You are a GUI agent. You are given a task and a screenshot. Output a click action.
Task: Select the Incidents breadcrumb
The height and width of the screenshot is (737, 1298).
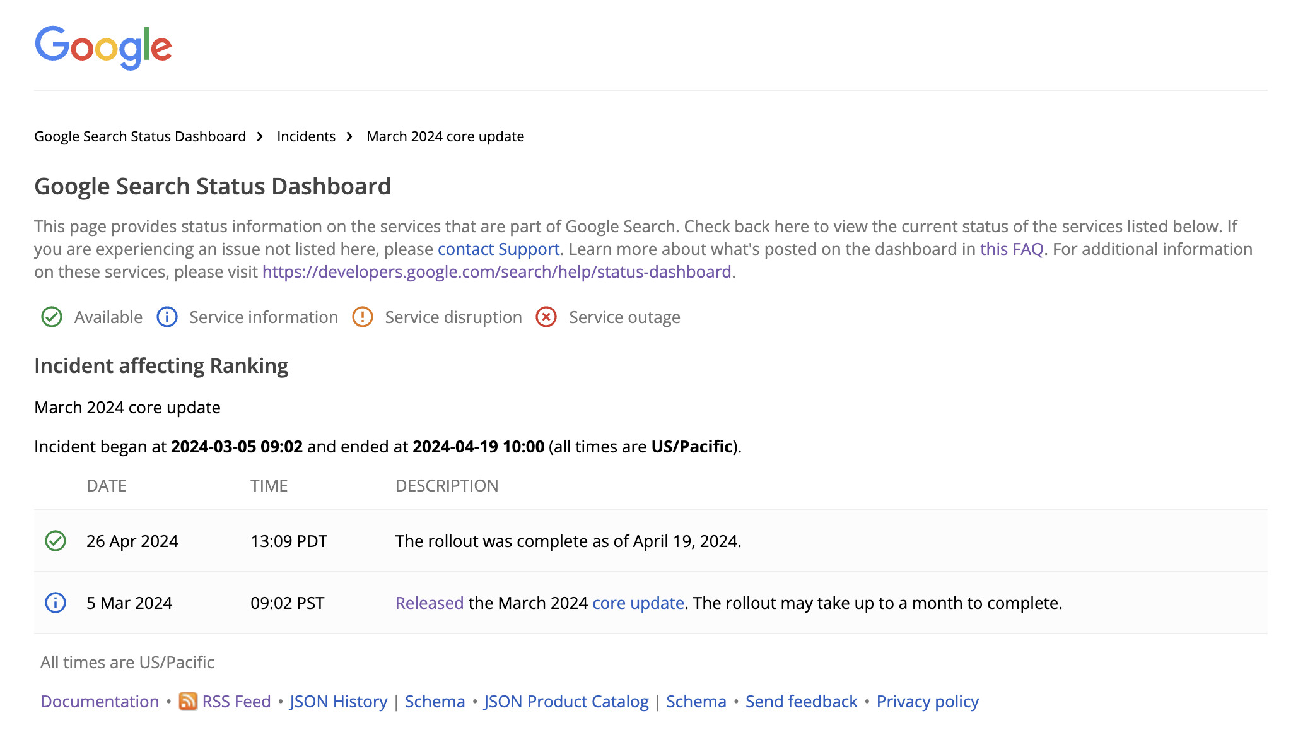coord(305,136)
